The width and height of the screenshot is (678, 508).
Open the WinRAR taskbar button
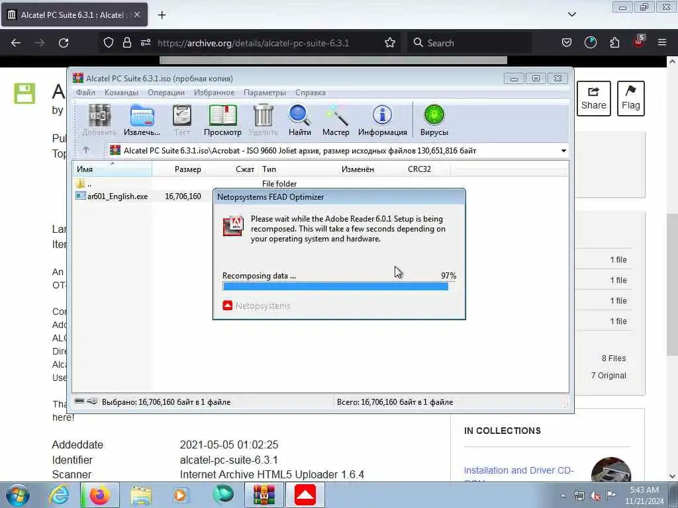264,495
